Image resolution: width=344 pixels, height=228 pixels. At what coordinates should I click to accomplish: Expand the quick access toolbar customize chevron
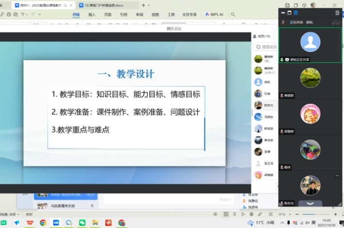coord(40,15)
